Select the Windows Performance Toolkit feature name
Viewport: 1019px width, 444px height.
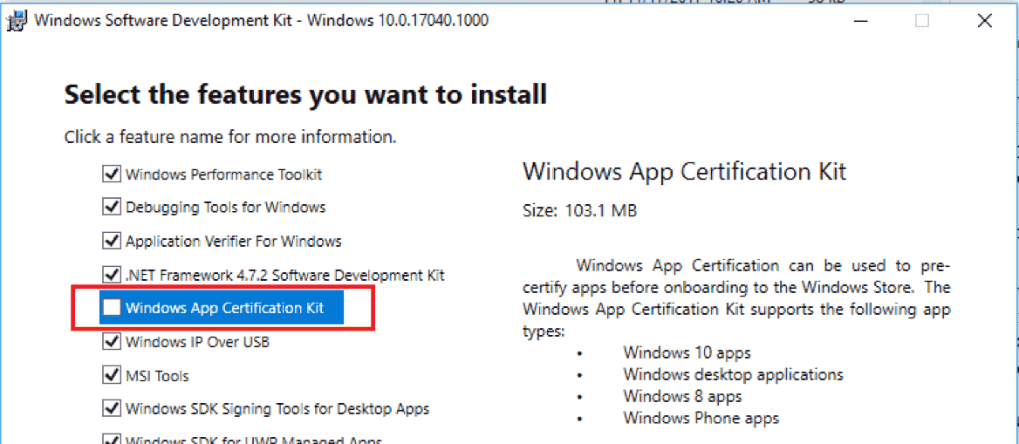223,174
